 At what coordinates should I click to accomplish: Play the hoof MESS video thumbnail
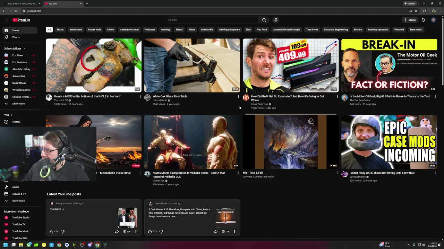pos(94,65)
